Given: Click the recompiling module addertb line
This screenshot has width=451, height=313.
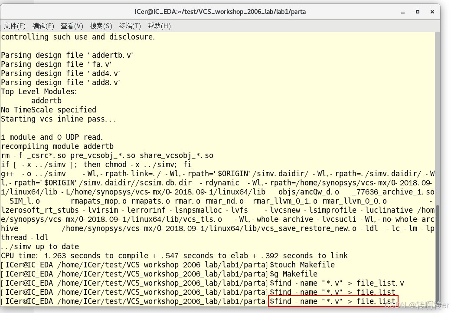Looking at the screenshot, I should pos(56,146).
